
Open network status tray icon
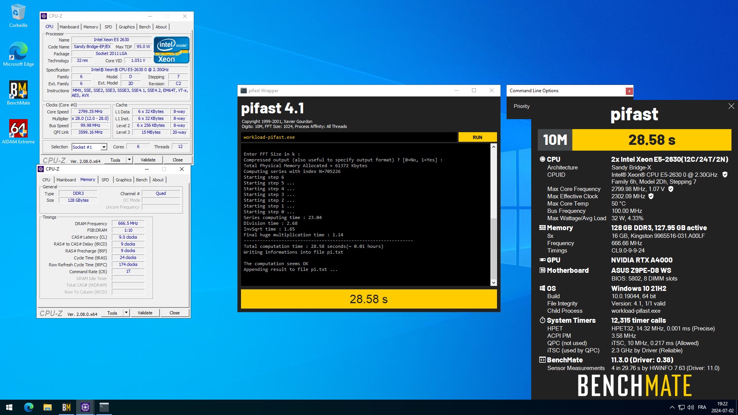coord(681,407)
